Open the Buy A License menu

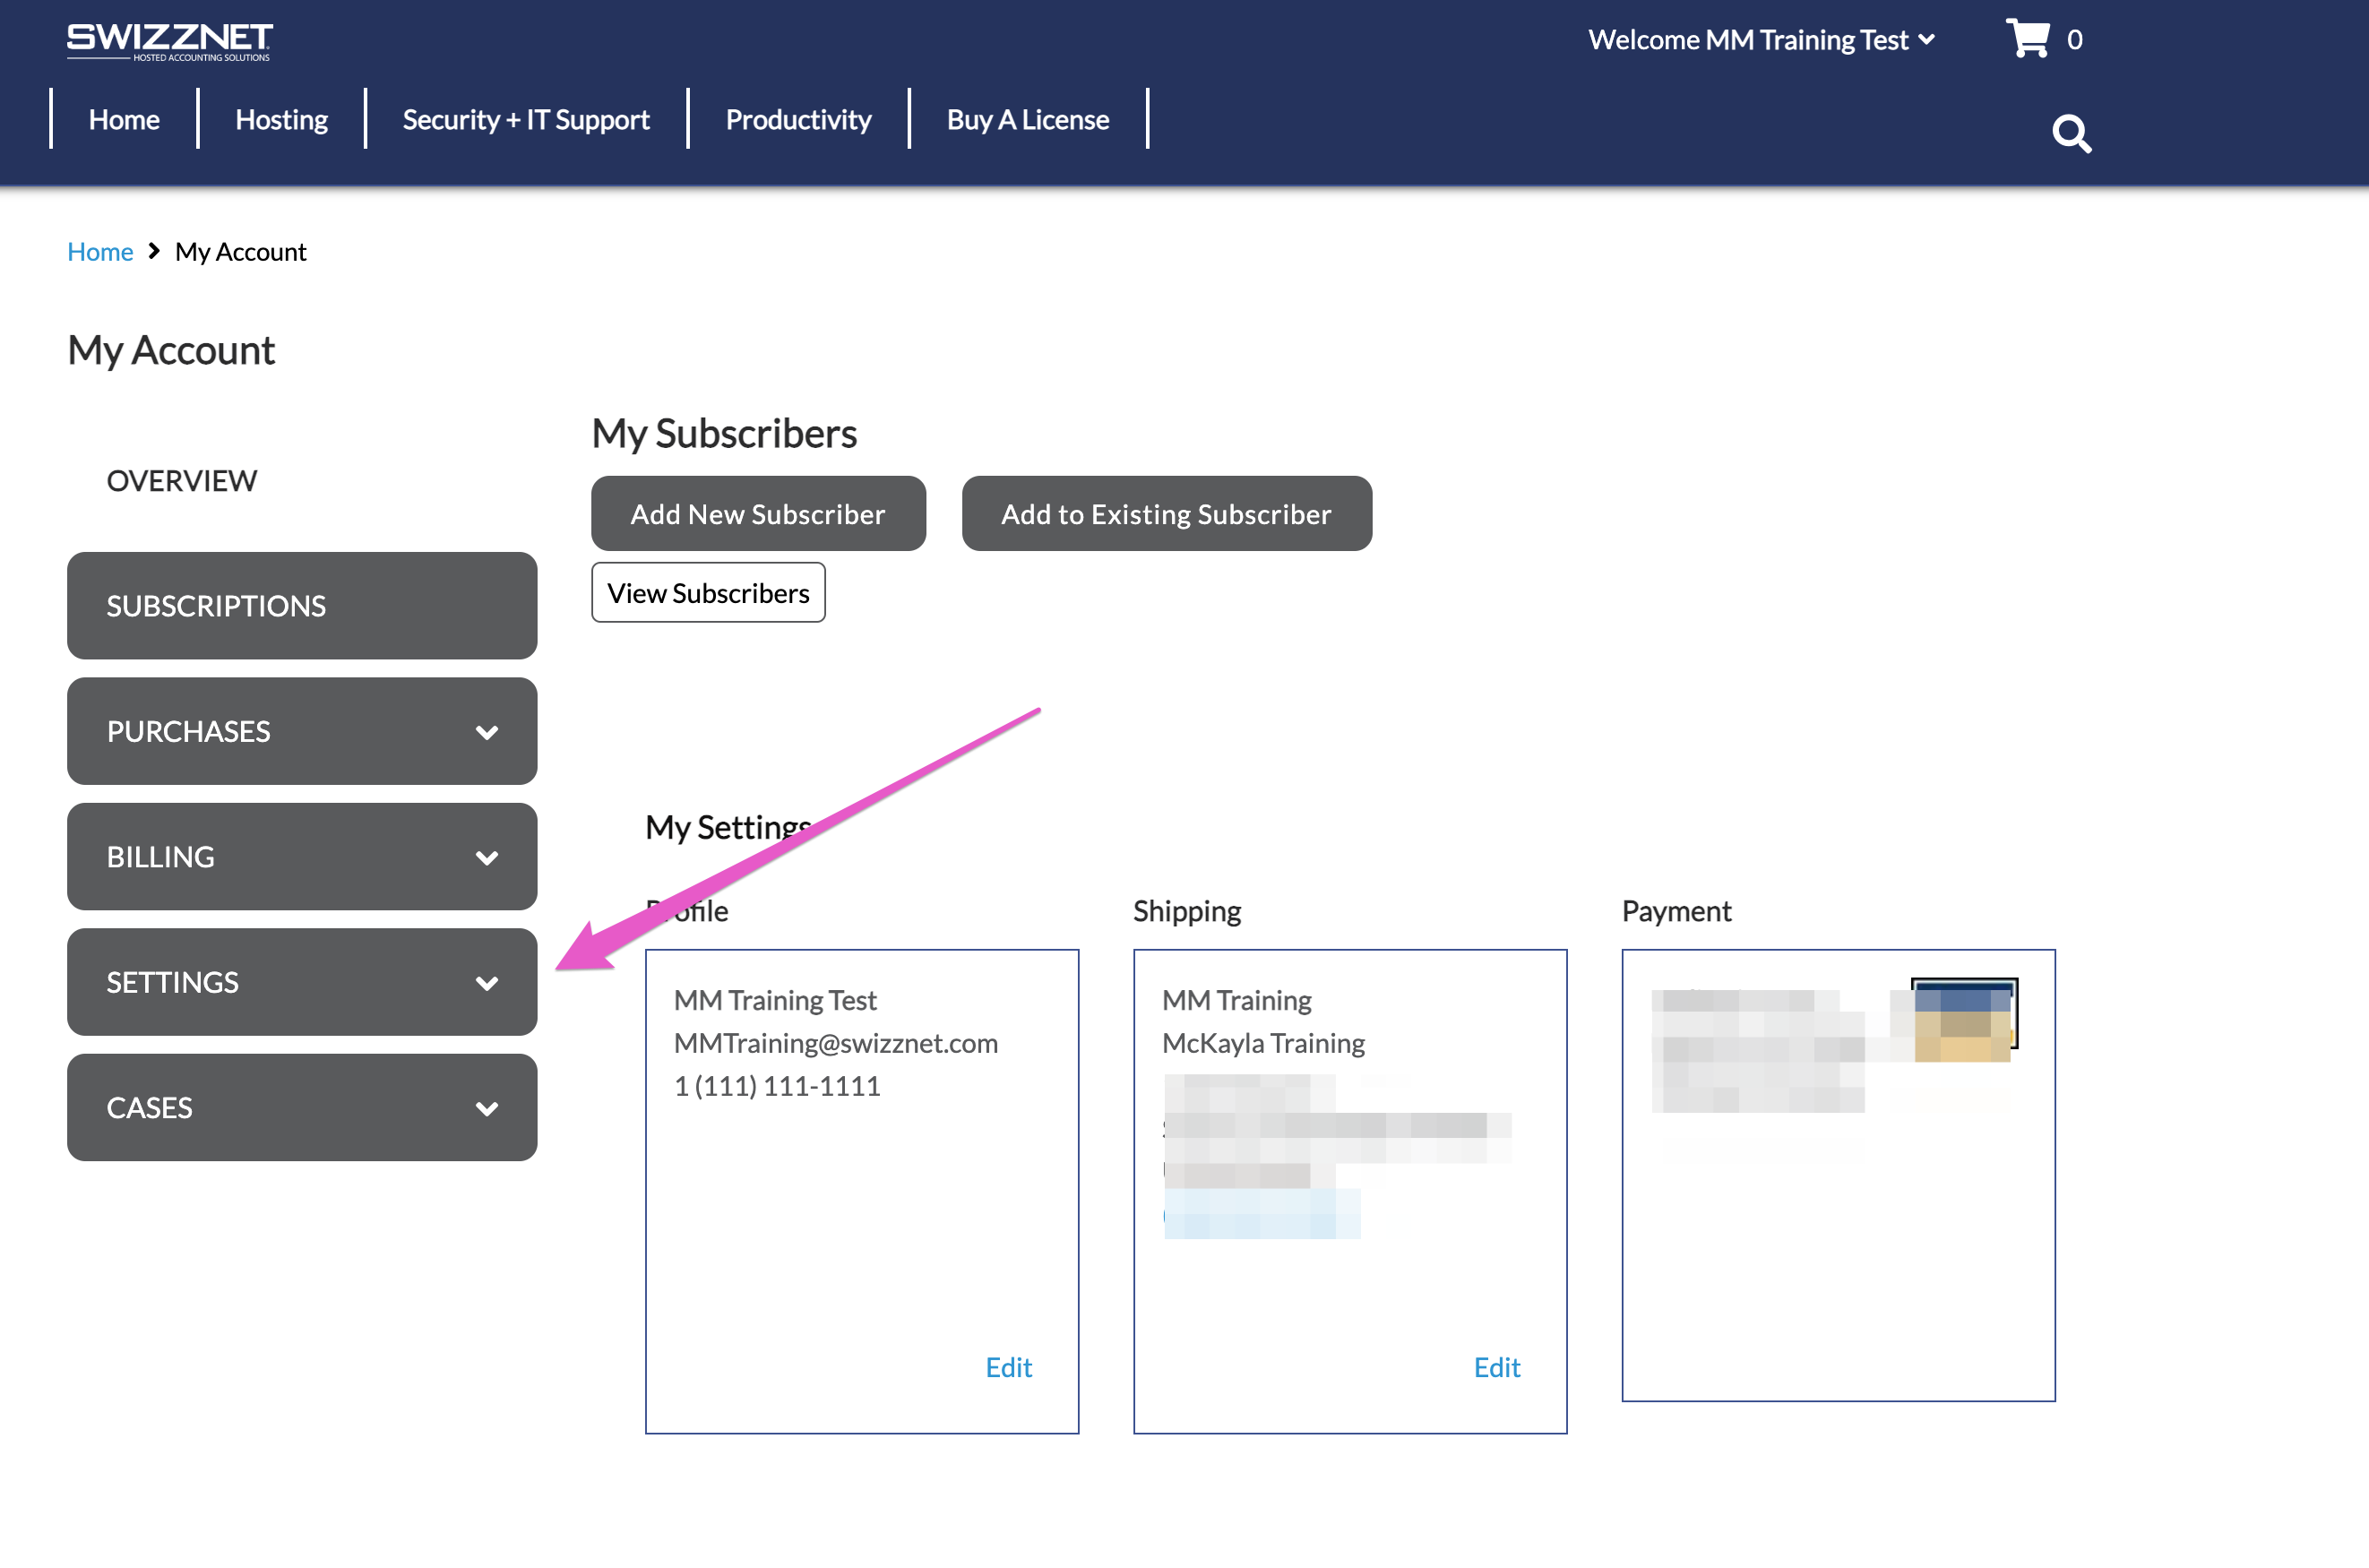(x=1028, y=119)
